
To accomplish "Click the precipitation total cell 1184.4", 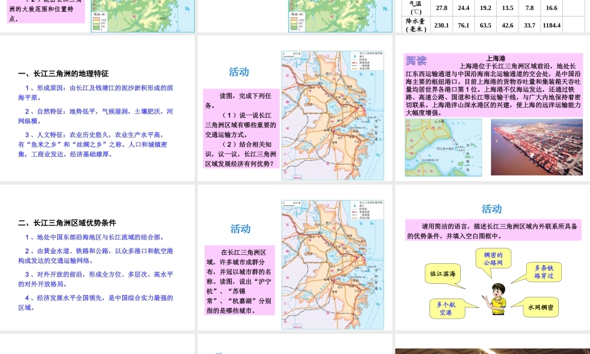I will (552, 25).
